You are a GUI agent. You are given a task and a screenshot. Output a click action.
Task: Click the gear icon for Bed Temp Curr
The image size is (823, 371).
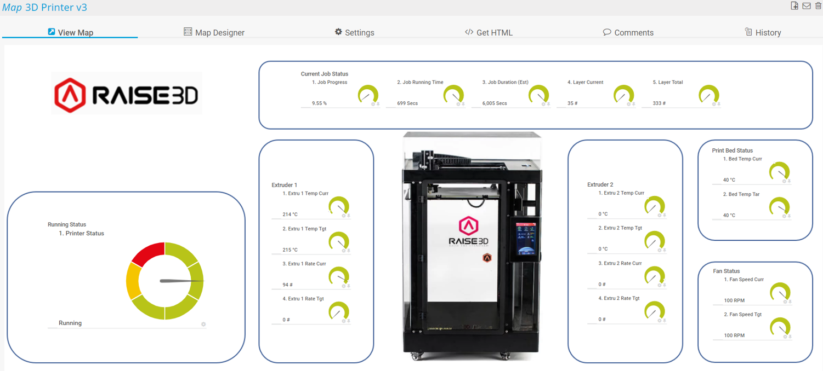(785, 181)
